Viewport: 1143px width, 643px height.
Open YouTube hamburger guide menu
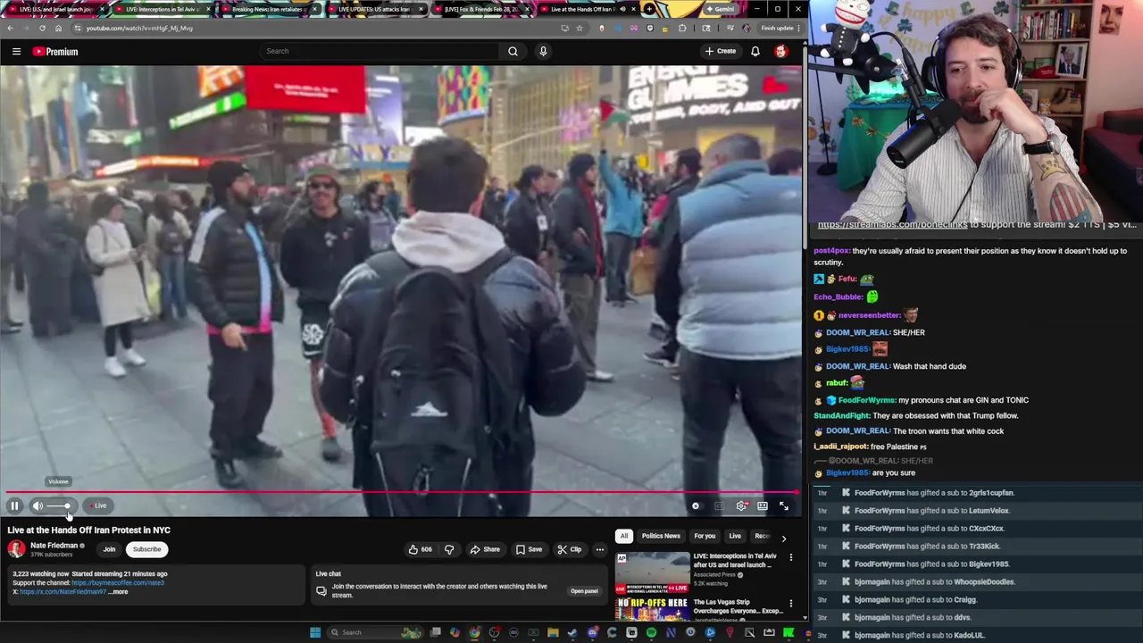pos(16,51)
